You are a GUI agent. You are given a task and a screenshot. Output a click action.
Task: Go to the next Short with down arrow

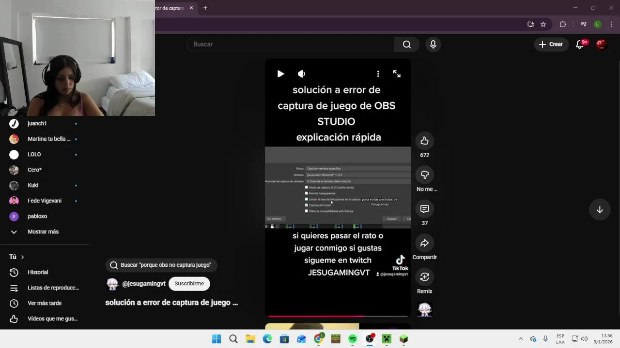(x=600, y=210)
